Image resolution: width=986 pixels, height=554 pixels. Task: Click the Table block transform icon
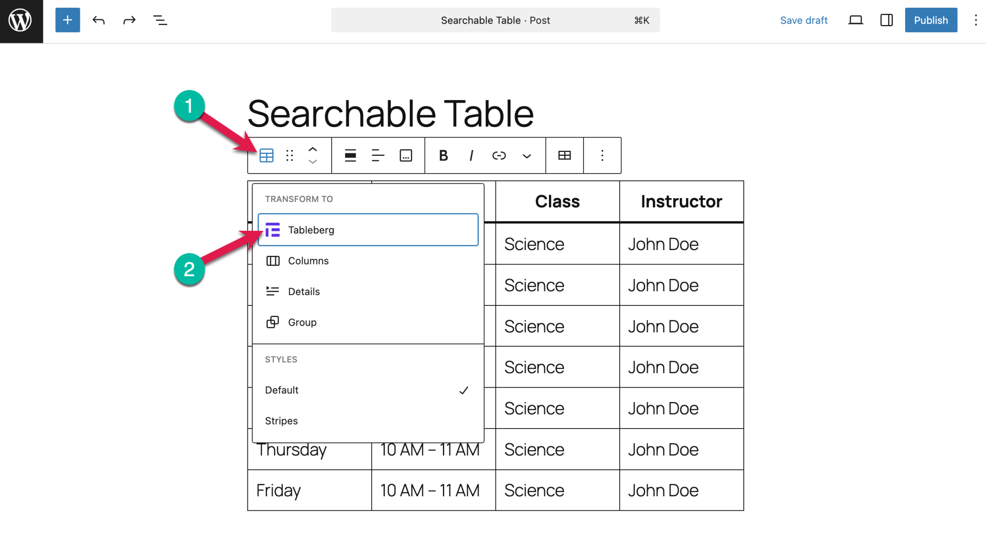[266, 155]
